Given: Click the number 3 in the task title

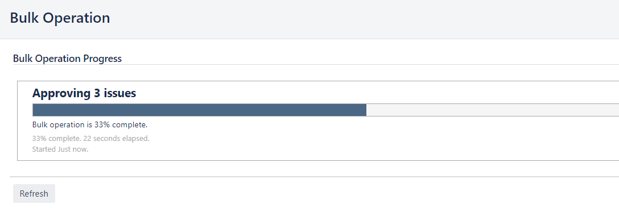Looking at the screenshot, I should pyautogui.click(x=97, y=93).
